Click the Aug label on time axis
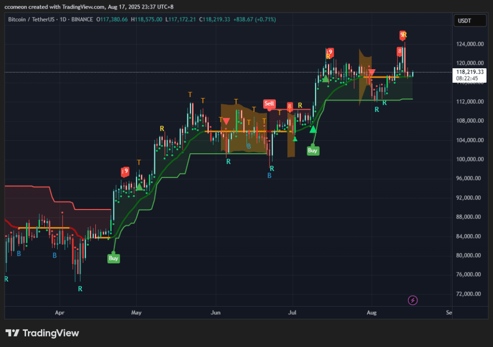The image size is (493, 347). click(371, 312)
